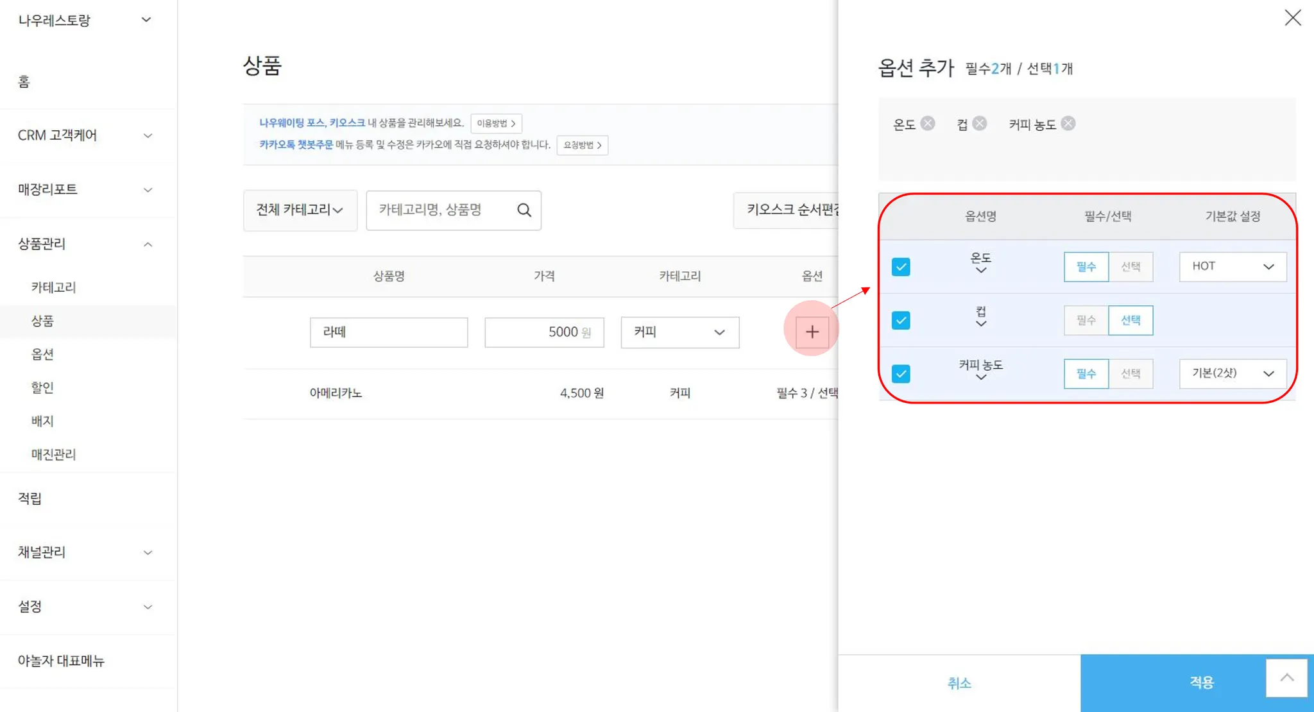
Task: Remove the 컵 tag with x icon
Action: 979,123
